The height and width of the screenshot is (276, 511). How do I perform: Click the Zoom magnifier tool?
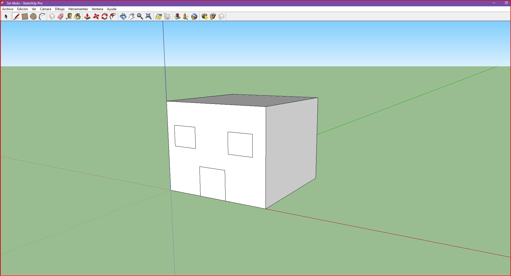pos(140,16)
